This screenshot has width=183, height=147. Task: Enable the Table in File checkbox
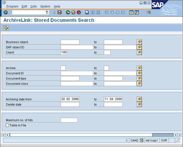(x=7, y=125)
